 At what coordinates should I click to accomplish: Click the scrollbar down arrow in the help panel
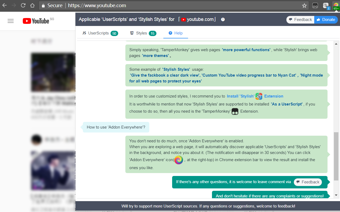click(x=336, y=195)
